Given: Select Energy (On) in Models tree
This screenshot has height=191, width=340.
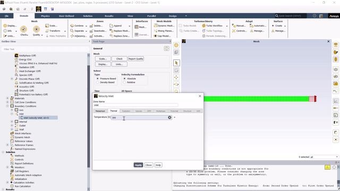Looking at the screenshot, I should point(25,59).
